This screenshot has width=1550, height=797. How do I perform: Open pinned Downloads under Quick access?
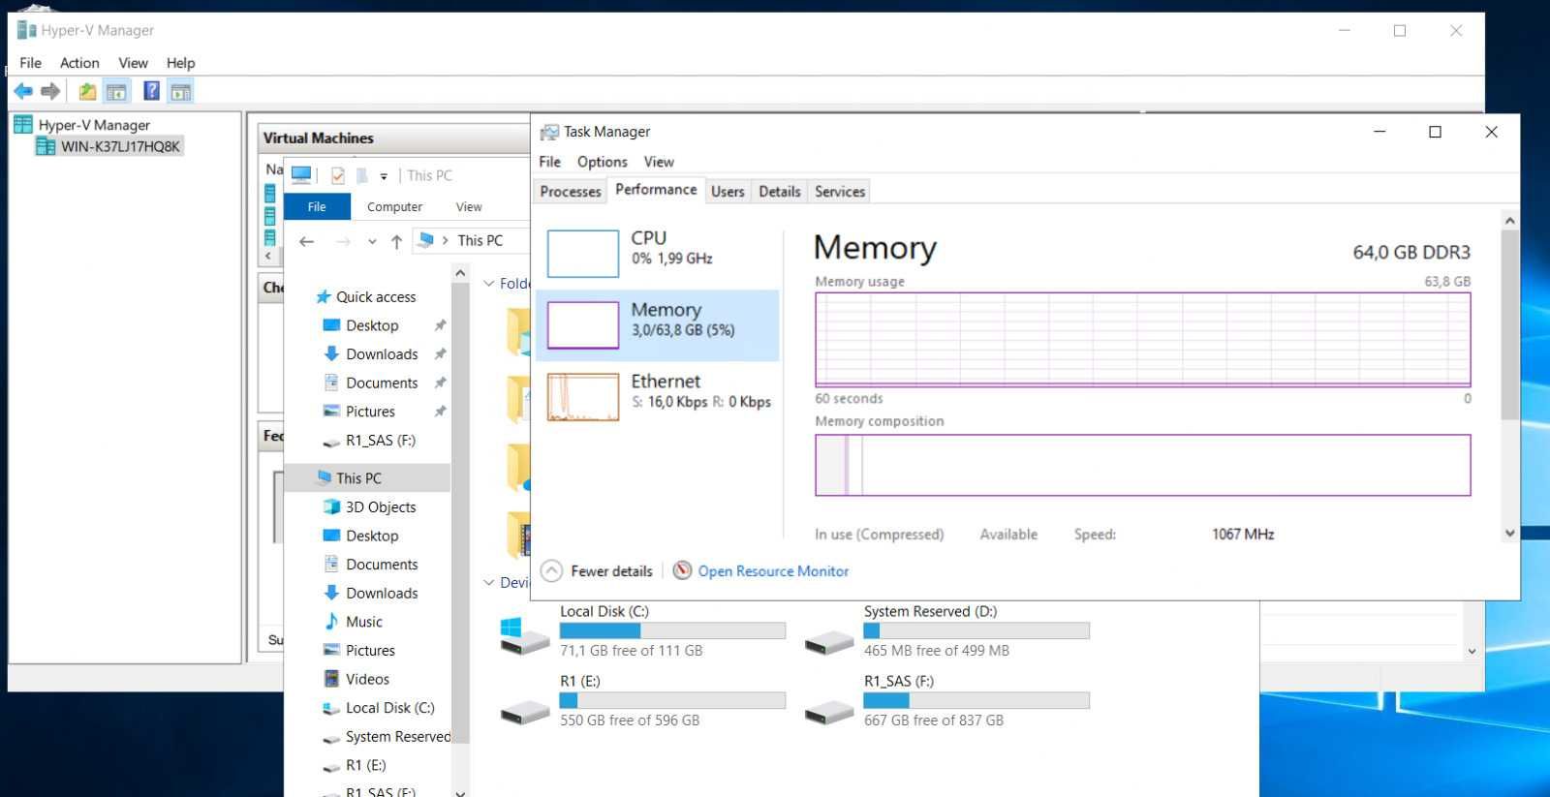pyautogui.click(x=382, y=354)
